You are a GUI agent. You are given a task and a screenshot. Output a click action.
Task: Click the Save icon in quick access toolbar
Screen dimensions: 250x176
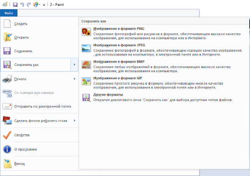click(15, 4)
